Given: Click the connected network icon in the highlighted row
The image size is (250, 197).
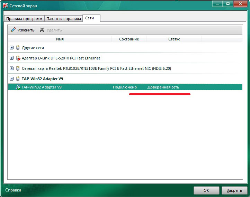Looking at the screenshot, I should 18,87.
